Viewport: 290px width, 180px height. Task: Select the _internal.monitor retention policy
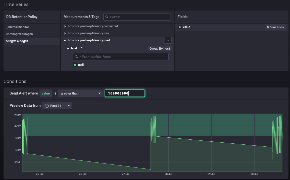point(18,27)
